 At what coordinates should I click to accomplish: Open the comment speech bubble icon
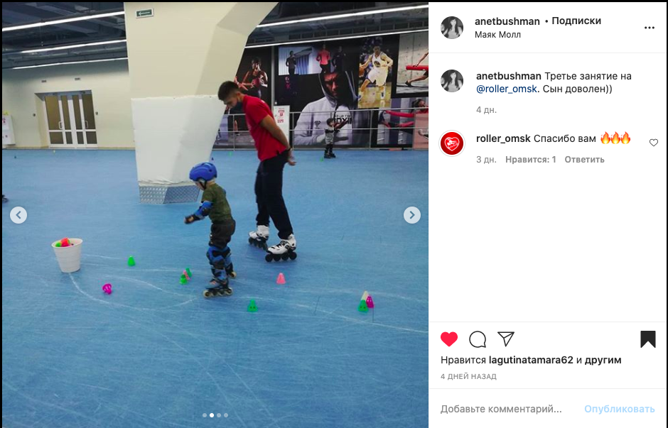(x=478, y=339)
